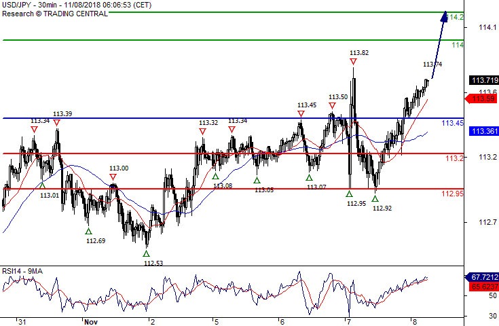This screenshot has width=499, height=326.
Task: Select the red 113.2 support level label
Action: click(454, 158)
